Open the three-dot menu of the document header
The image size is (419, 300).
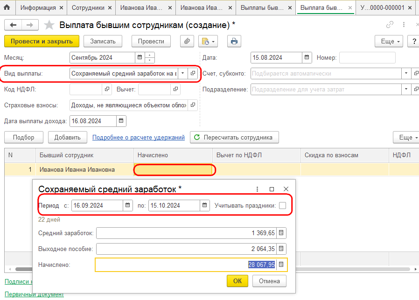click(x=404, y=25)
